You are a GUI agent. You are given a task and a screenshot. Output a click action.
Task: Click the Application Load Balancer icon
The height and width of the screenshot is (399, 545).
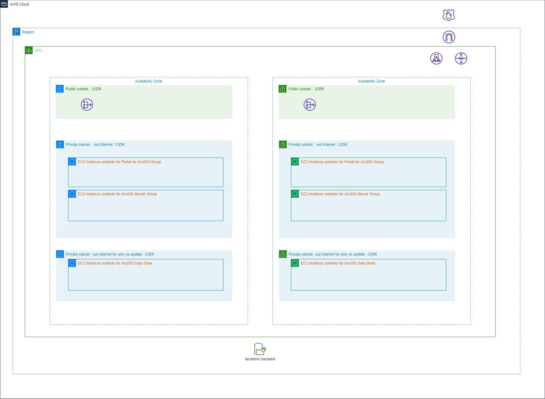pyautogui.click(x=436, y=58)
